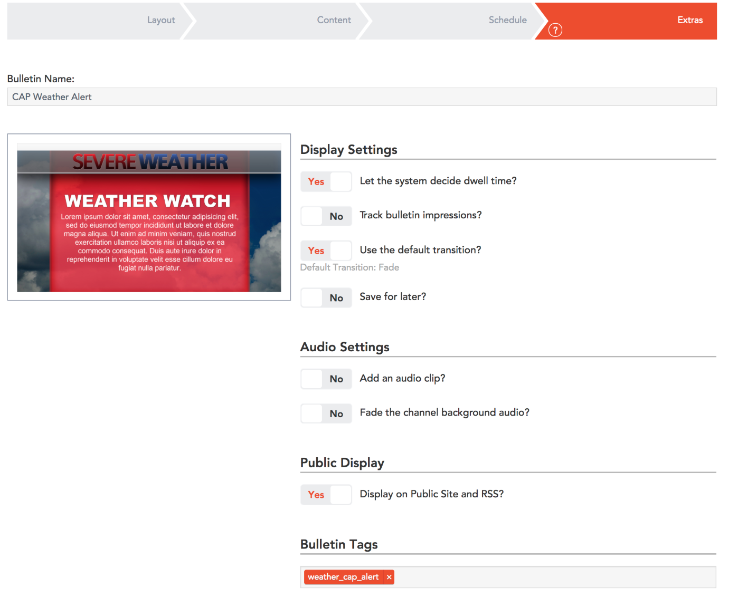Image resolution: width=738 pixels, height=597 pixels.
Task: Click 'Save for later?' label
Action: click(393, 297)
